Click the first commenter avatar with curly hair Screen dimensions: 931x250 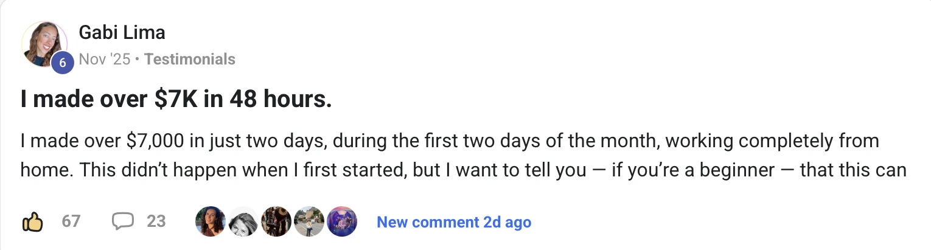[x=210, y=222]
